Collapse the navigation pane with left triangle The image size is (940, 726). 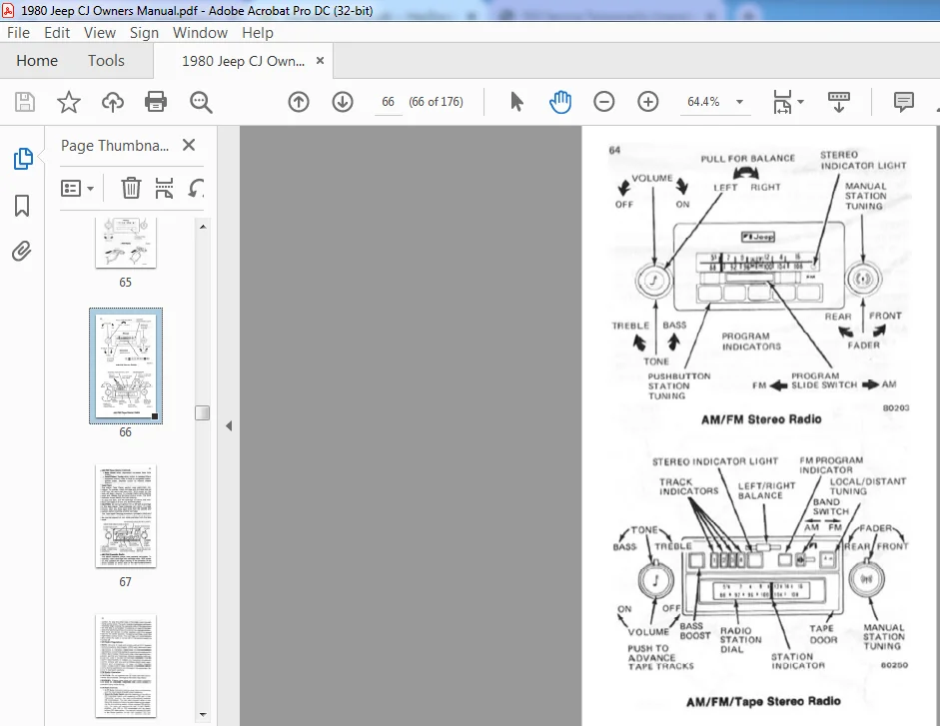[x=229, y=426]
